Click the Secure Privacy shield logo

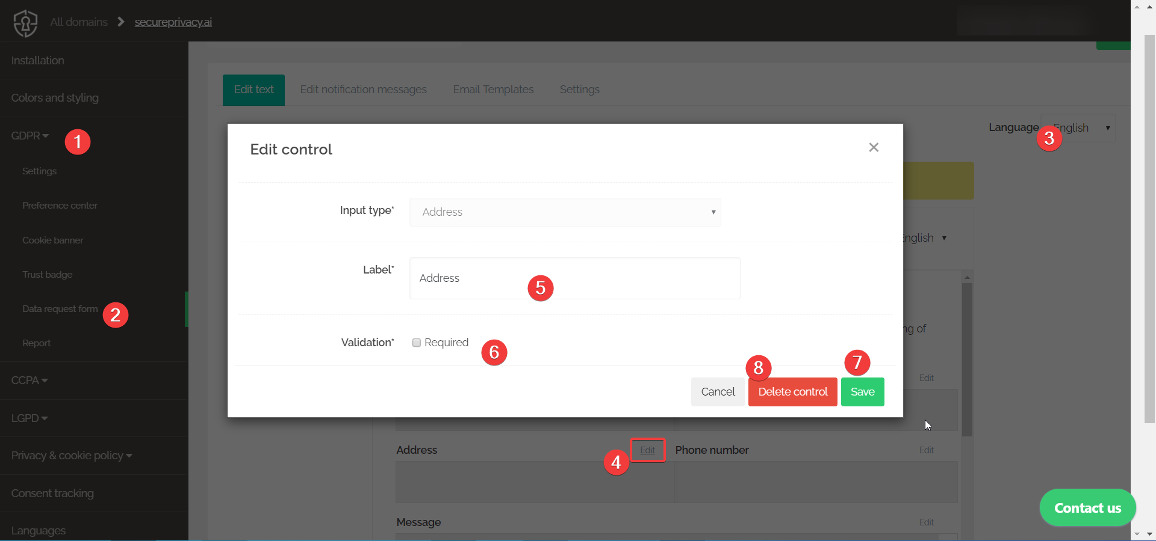[25, 23]
